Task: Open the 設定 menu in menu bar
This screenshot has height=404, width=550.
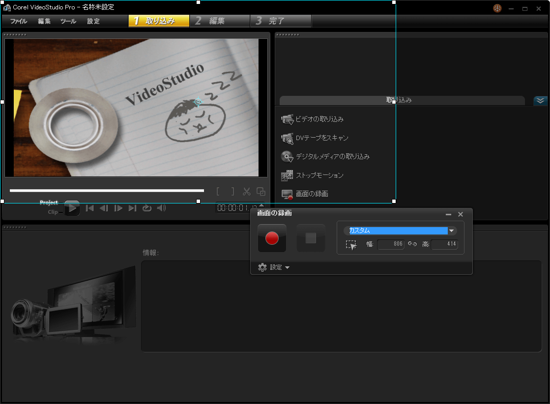Action: pos(93,22)
